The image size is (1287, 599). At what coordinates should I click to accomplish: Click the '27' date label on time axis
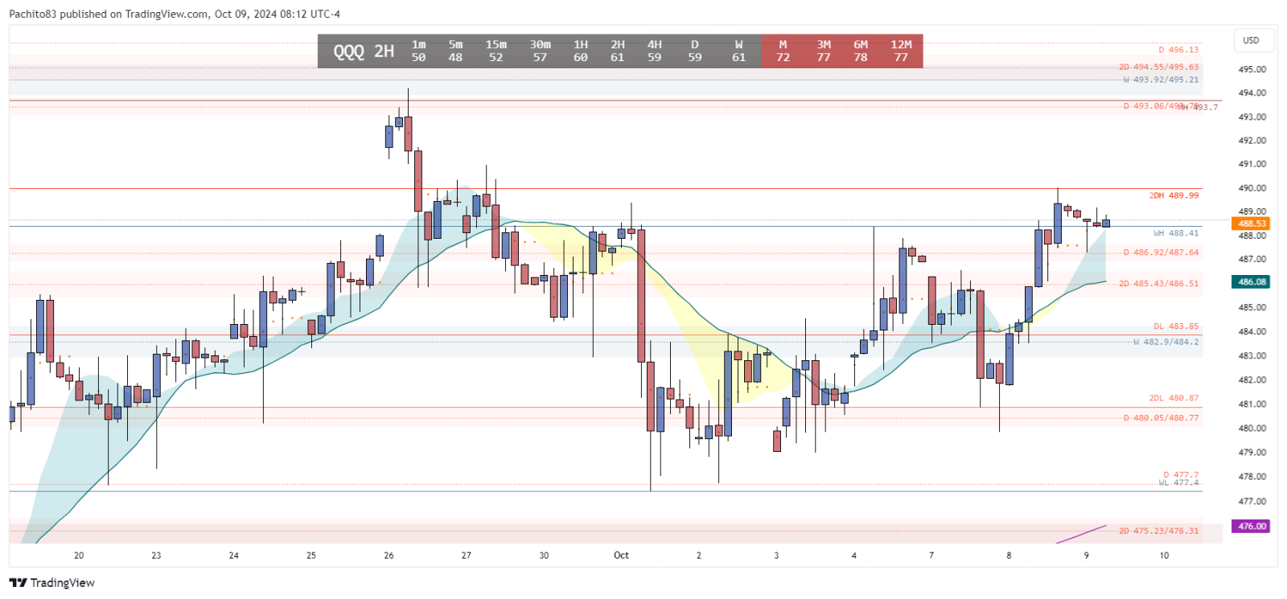(467, 556)
